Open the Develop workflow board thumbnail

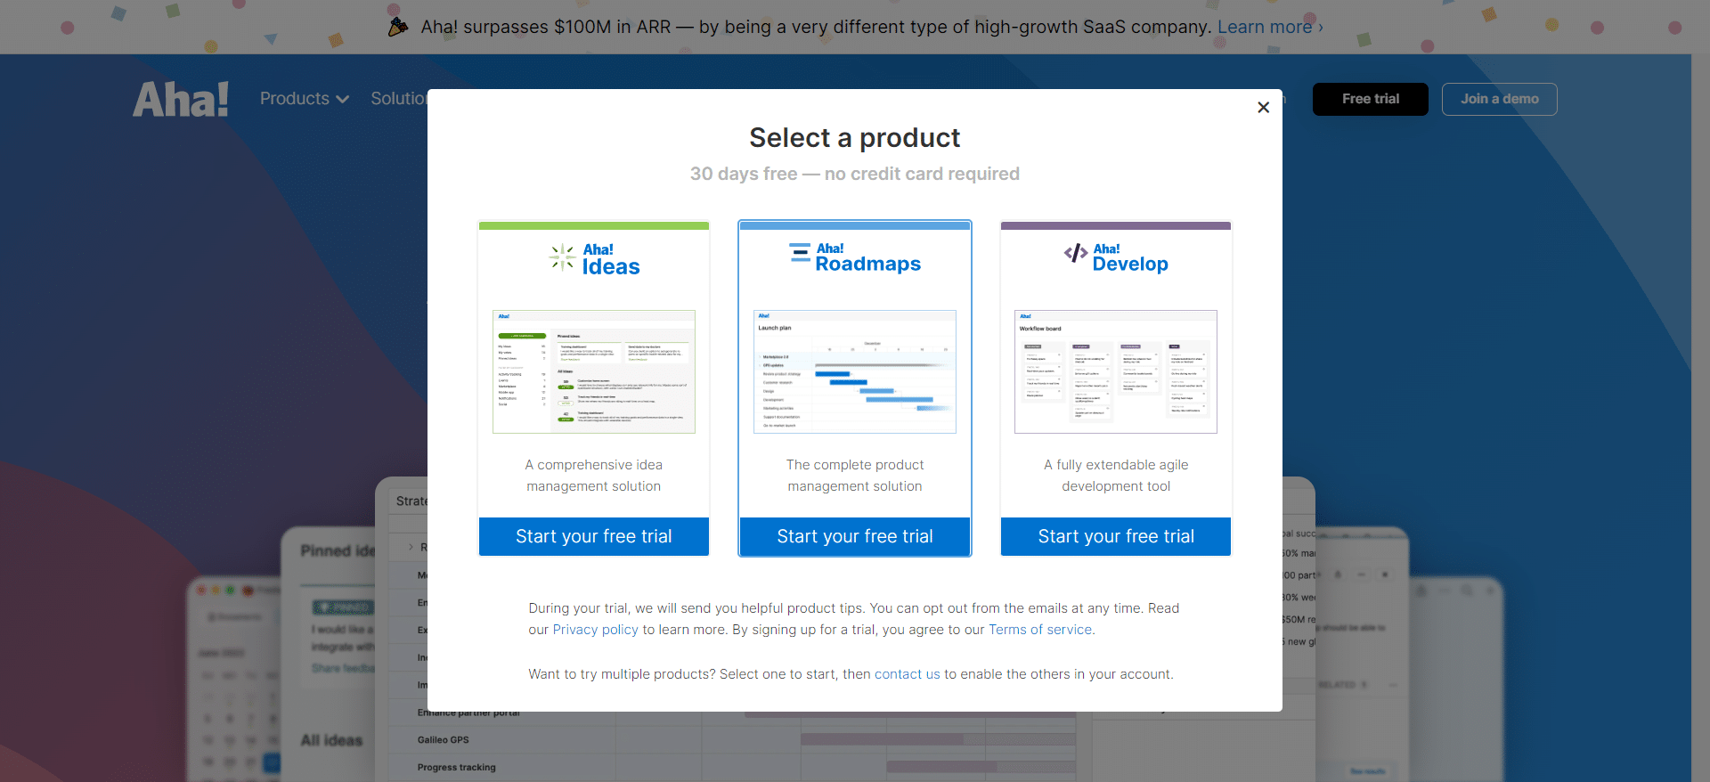click(x=1116, y=371)
